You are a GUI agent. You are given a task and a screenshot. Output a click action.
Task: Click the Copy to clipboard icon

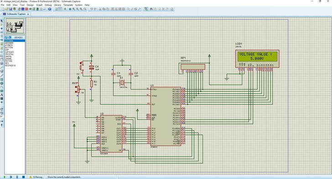pyautogui.click(x=104, y=9)
